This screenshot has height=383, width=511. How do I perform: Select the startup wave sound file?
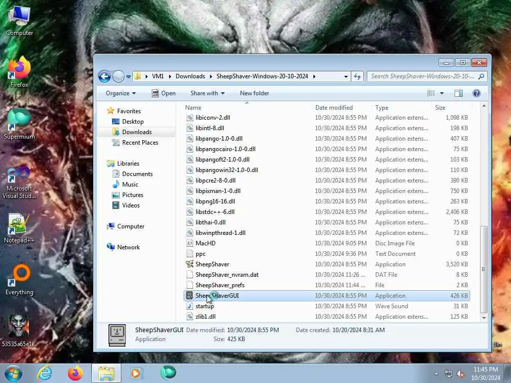tap(326, 306)
